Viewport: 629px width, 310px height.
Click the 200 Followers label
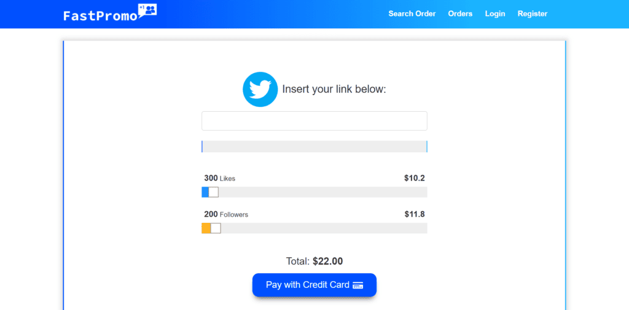point(226,215)
